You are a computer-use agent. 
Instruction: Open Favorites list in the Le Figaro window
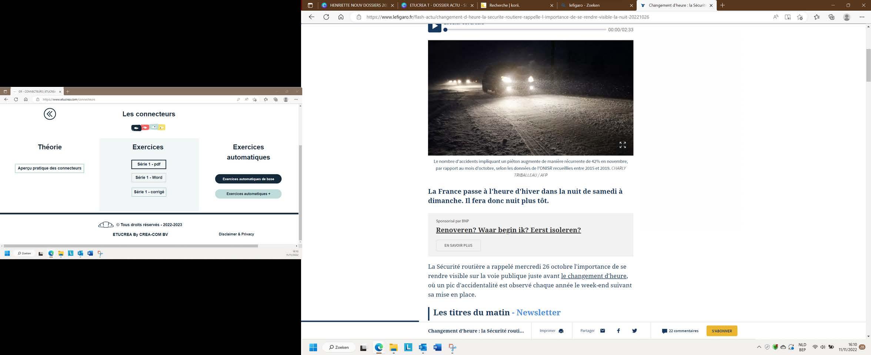[817, 17]
